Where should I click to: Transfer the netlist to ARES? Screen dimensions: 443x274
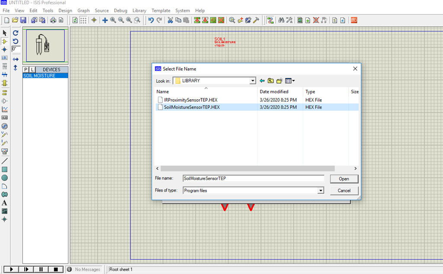point(354,20)
